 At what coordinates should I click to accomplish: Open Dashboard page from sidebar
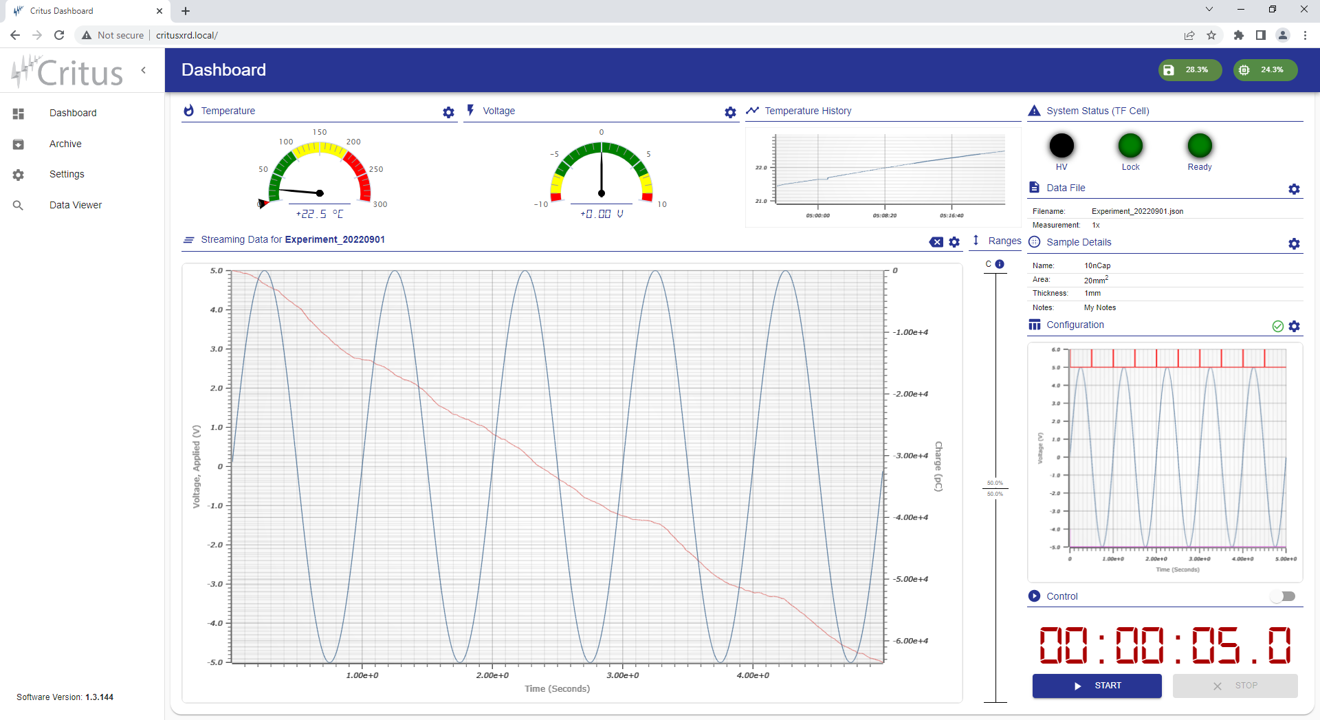coord(73,113)
